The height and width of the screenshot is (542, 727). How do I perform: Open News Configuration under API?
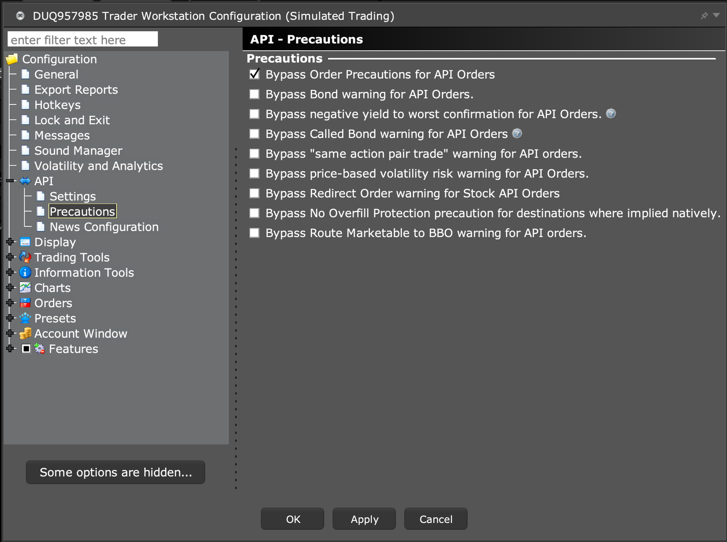pyautogui.click(x=104, y=227)
